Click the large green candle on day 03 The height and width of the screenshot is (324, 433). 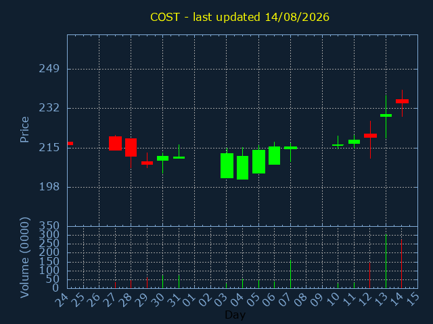pos(227,165)
